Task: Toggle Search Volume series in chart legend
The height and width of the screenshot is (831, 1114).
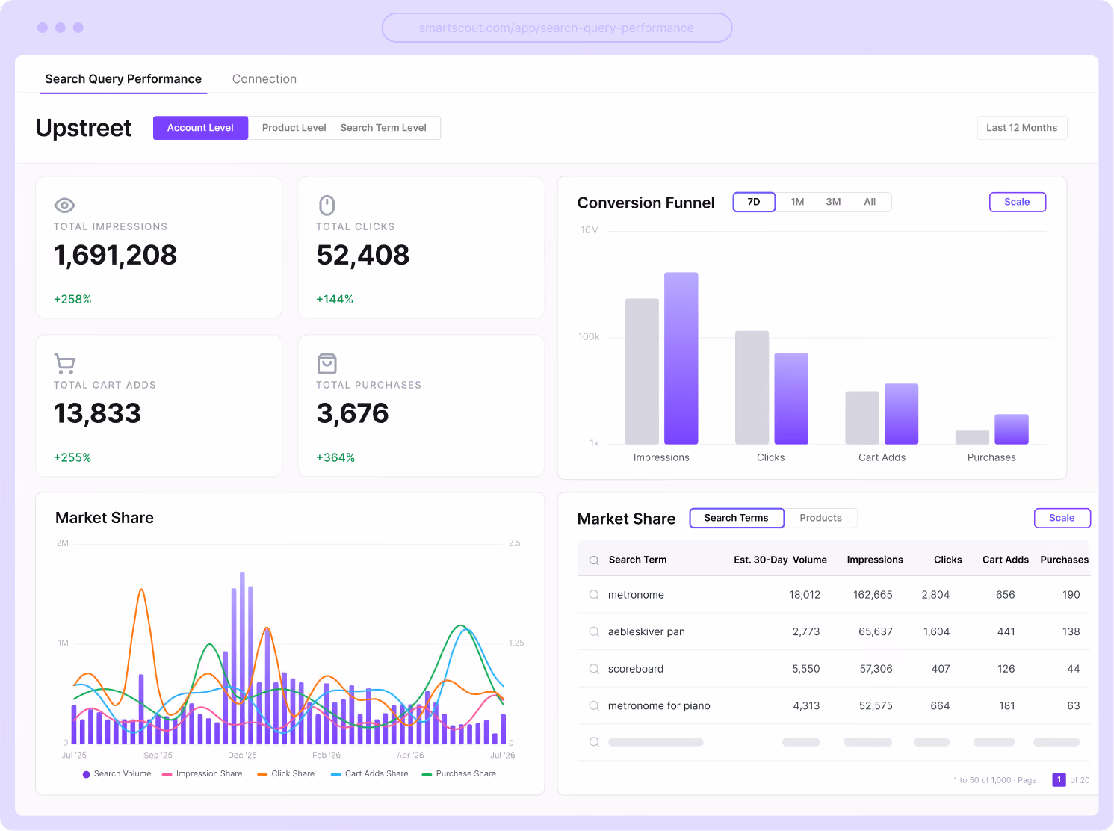Action: pyautogui.click(x=117, y=774)
